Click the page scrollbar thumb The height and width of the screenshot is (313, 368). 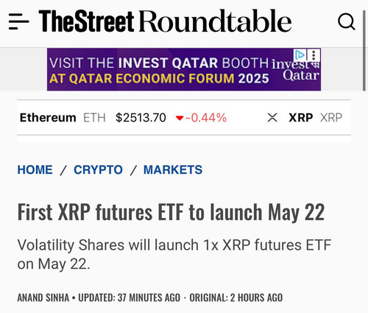[364, 51]
